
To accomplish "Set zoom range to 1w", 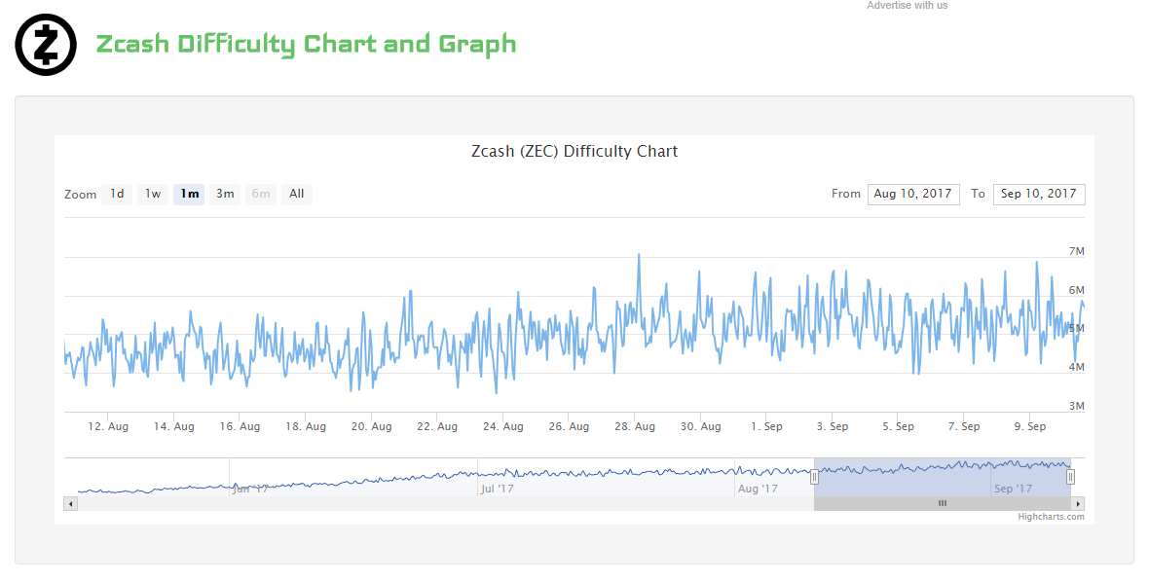I will pos(153,195).
